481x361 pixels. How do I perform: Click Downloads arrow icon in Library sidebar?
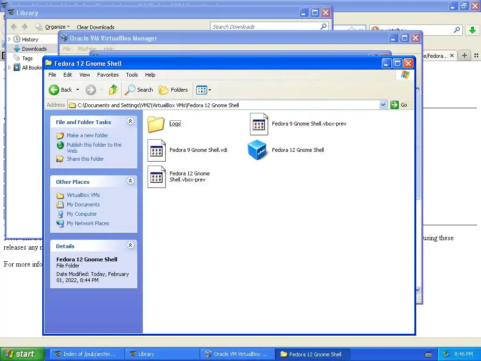17,49
